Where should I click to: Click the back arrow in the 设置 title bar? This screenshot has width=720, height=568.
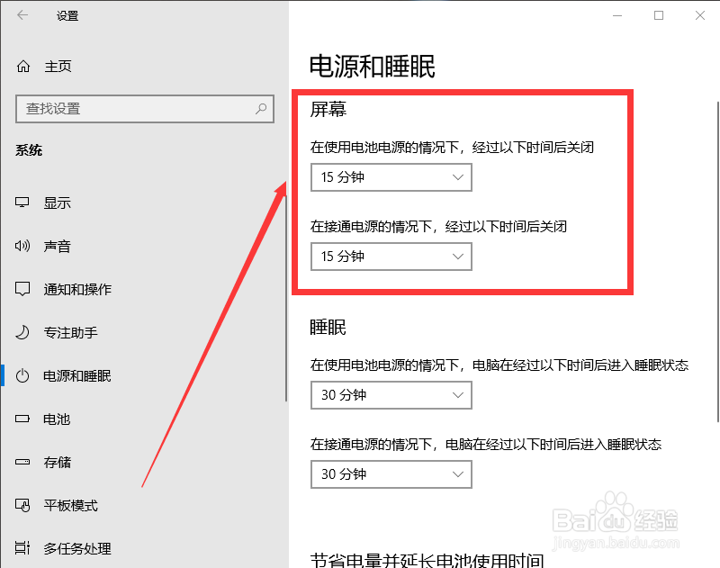tap(22, 15)
